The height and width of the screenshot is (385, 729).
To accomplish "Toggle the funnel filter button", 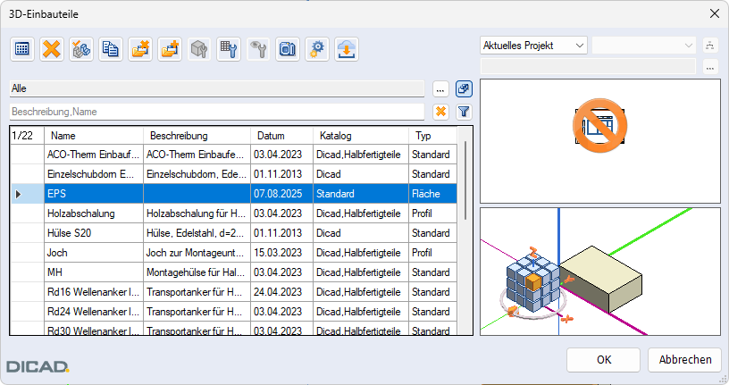I will coord(464,112).
